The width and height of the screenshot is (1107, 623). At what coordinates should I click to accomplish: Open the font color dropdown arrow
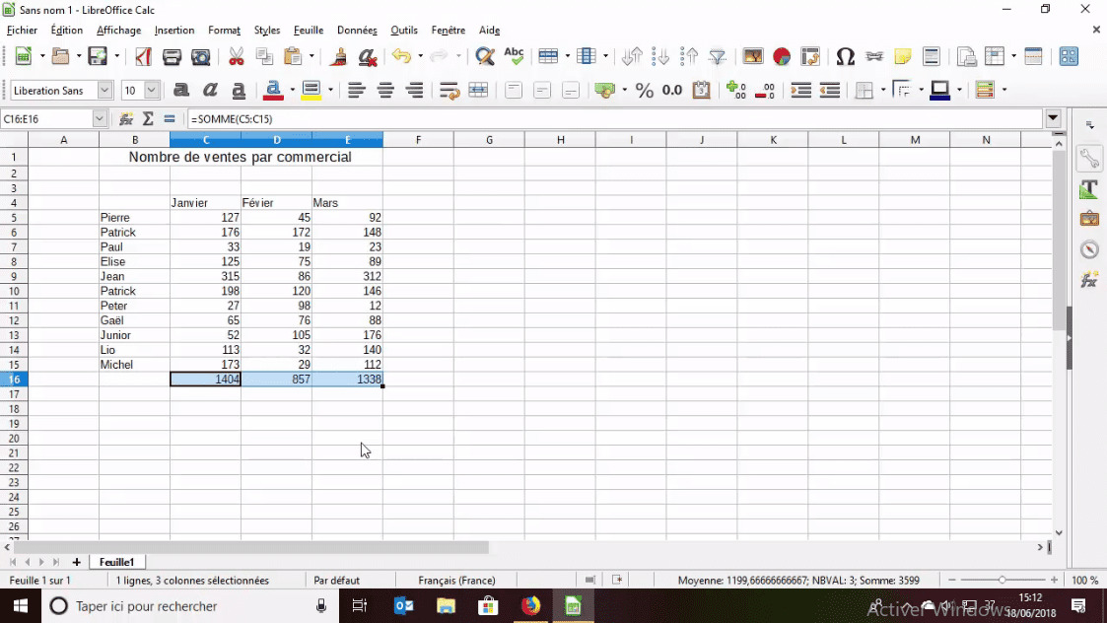pos(292,90)
